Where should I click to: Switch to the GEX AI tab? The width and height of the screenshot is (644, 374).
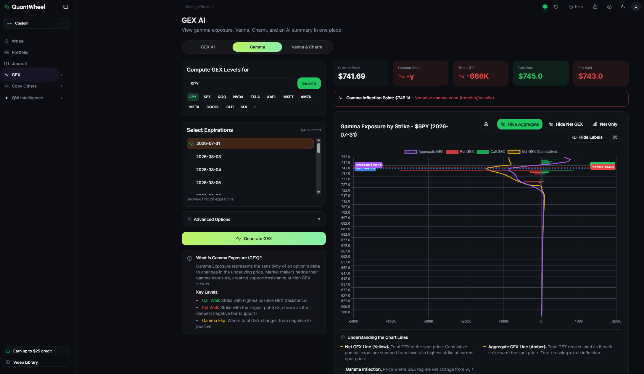pos(208,47)
